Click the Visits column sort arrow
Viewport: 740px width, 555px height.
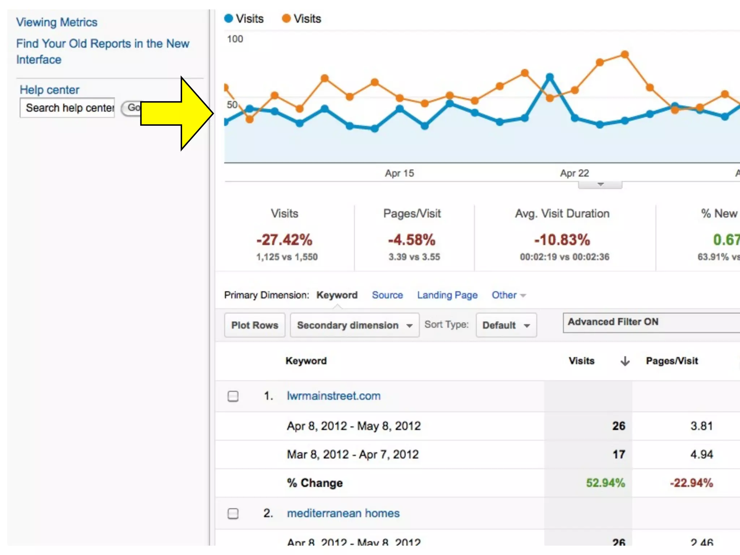(x=625, y=361)
